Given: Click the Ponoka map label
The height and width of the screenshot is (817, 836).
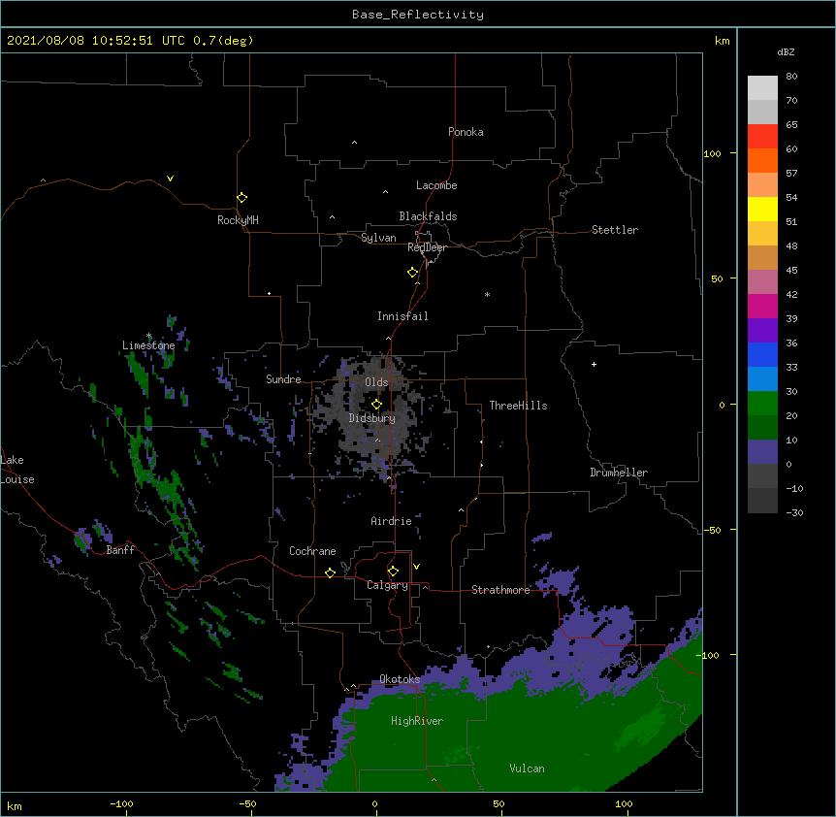Looking at the screenshot, I should pos(466,132).
